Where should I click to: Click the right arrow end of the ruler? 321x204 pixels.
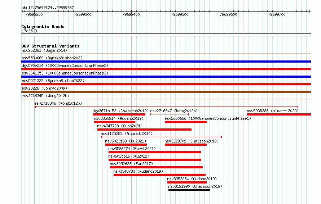click(310, 12)
